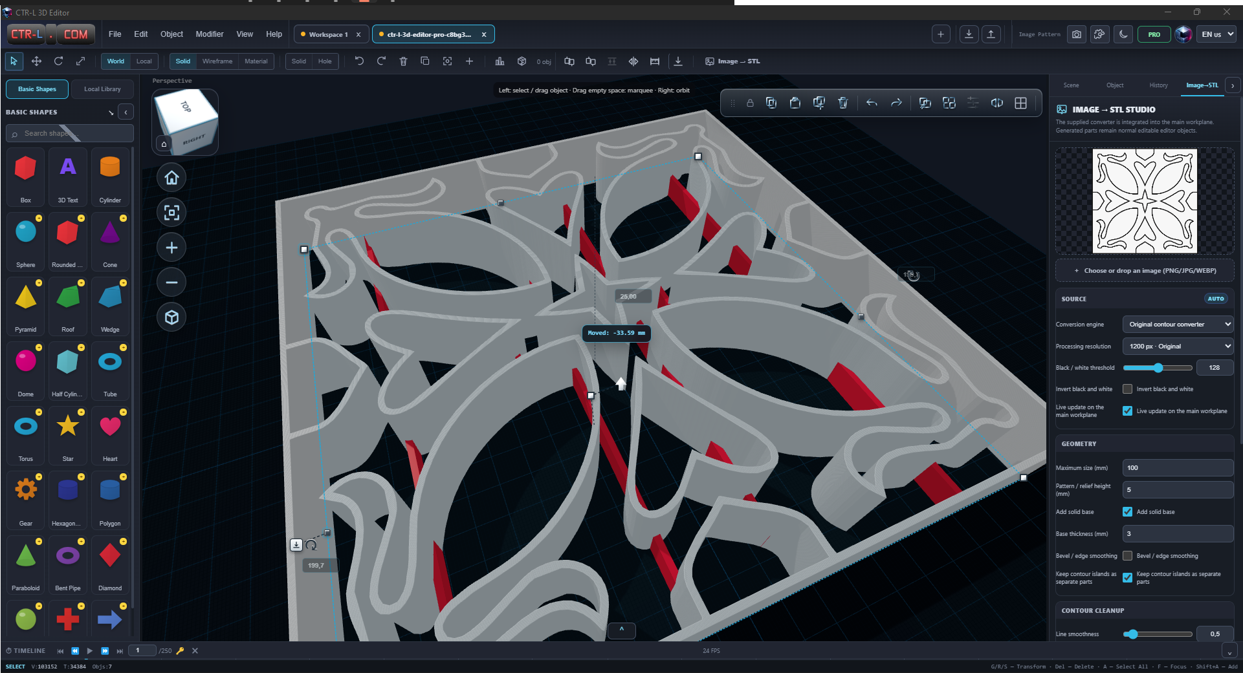1243x673 pixels.
Task: Zoom in with the plus viewport button
Action: pos(171,248)
